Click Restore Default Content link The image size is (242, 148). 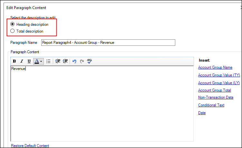click(x=30, y=146)
